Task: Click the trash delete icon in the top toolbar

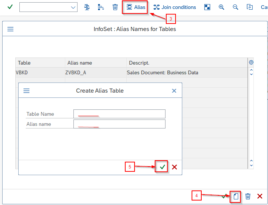Action: pyautogui.click(x=115, y=7)
